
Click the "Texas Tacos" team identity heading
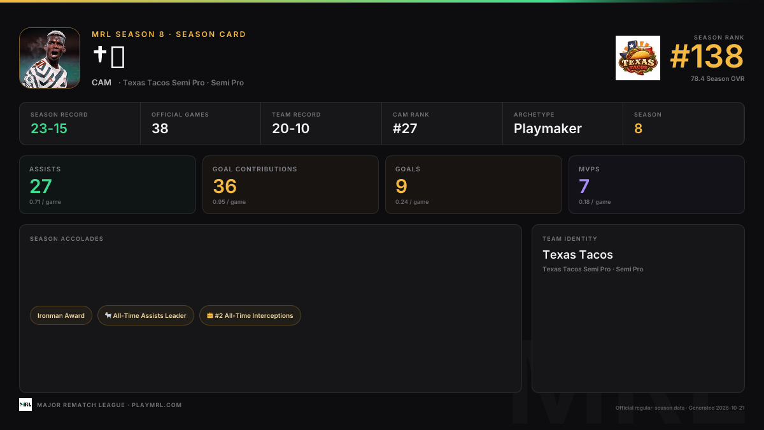pyautogui.click(x=577, y=255)
